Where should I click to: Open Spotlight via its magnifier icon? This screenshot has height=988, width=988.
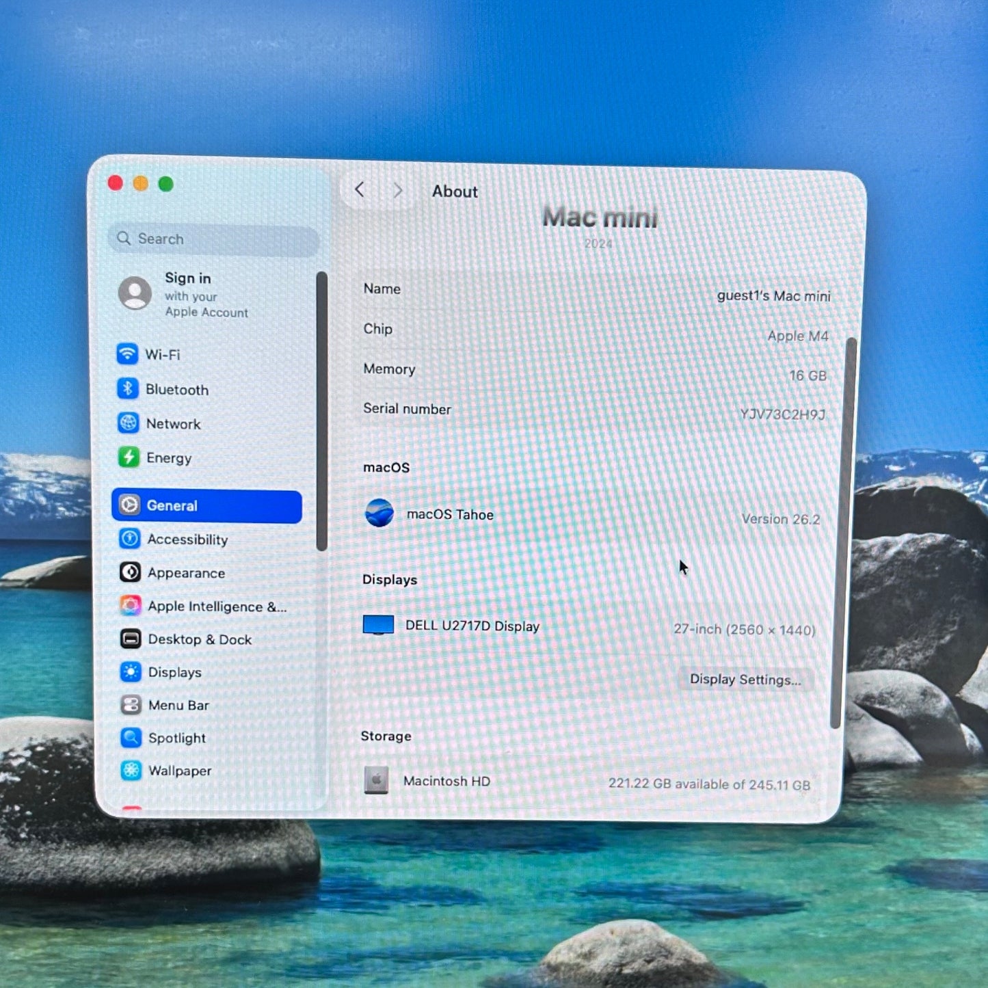[x=131, y=738]
